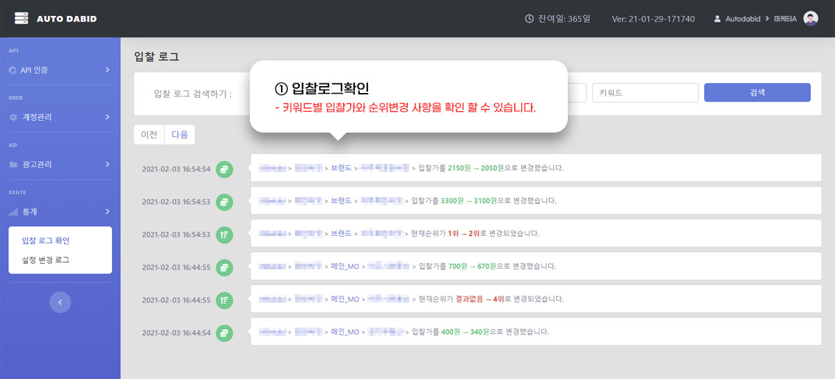
Task: Open the 브랜드 link in first log entry
Action: (341, 168)
